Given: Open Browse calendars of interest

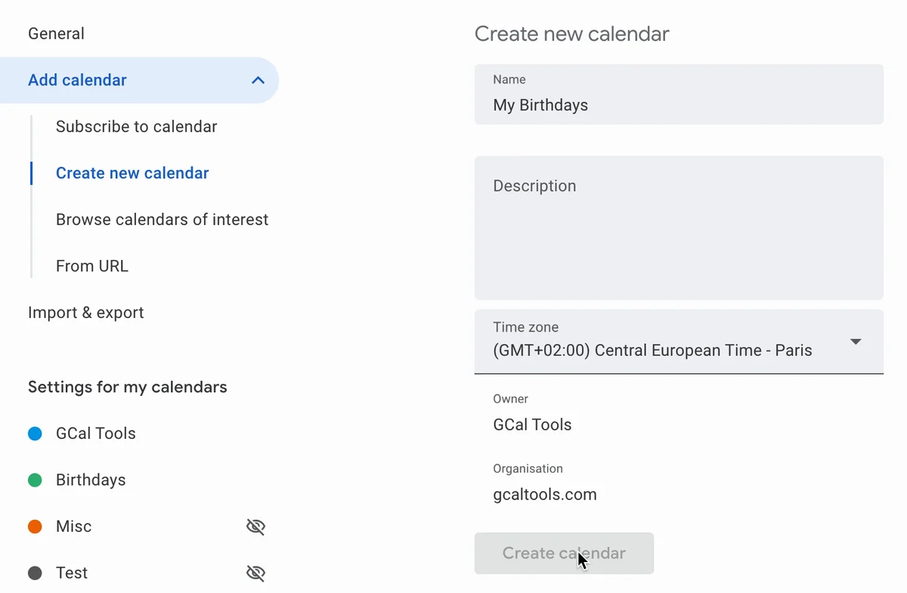Looking at the screenshot, I should coord(162,220).
